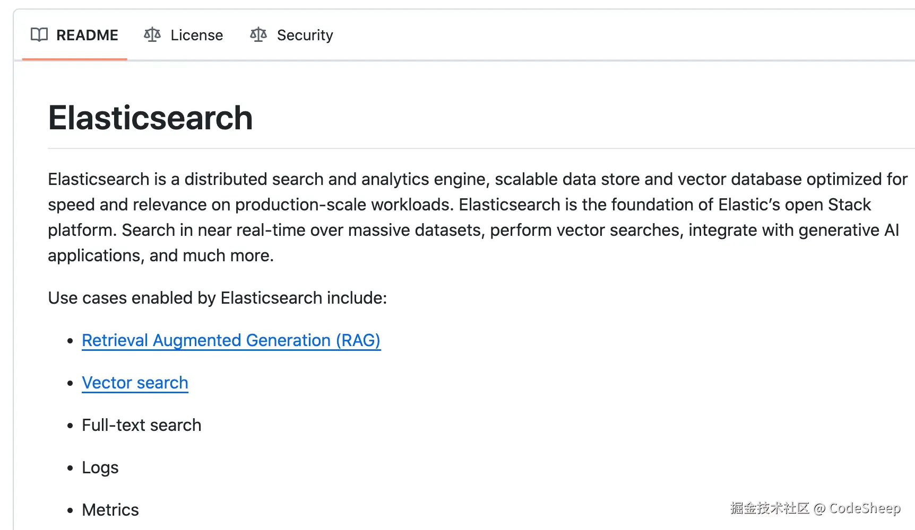Click the scale icon beside Security

click(258, 35)
